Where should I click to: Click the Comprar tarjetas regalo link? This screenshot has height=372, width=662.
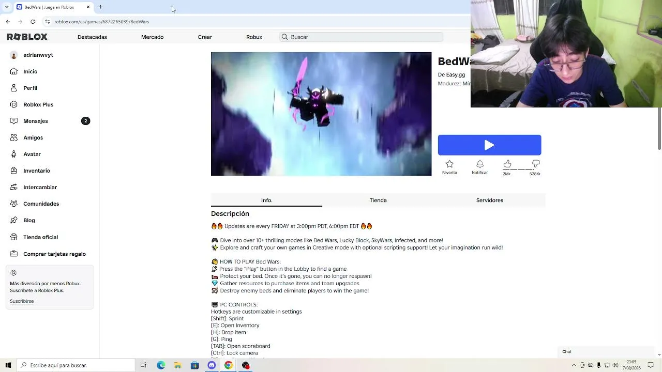click(54, 254)
